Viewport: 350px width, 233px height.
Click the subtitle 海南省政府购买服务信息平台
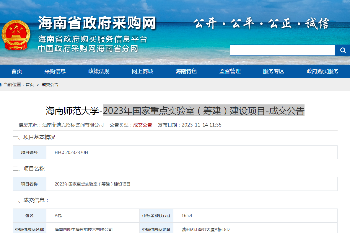93,39
